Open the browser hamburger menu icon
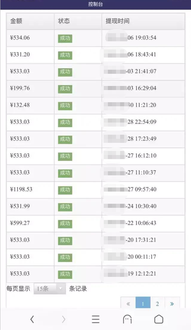Screen dimensions: 191x330 coord(96,319)
